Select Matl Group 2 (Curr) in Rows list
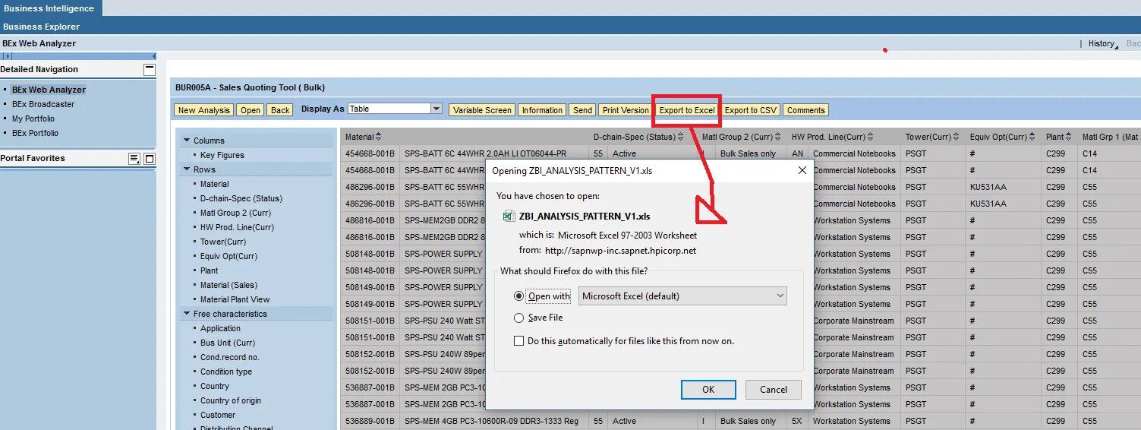 235,213
